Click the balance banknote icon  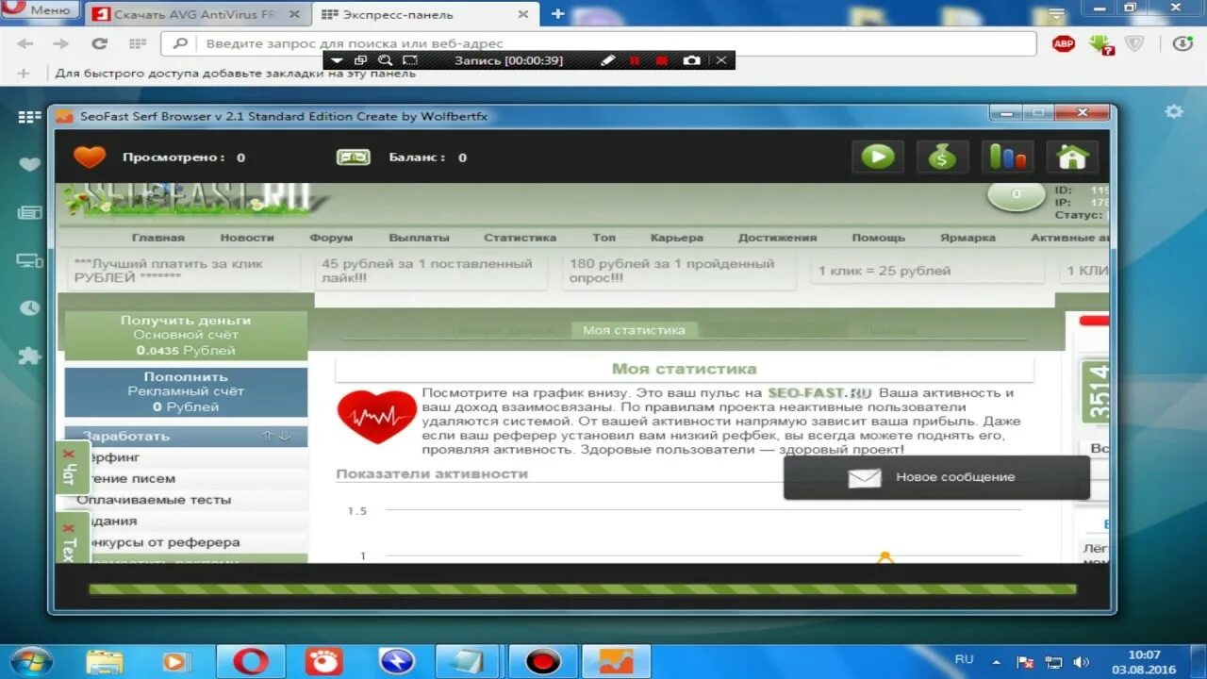click(354, 157)
